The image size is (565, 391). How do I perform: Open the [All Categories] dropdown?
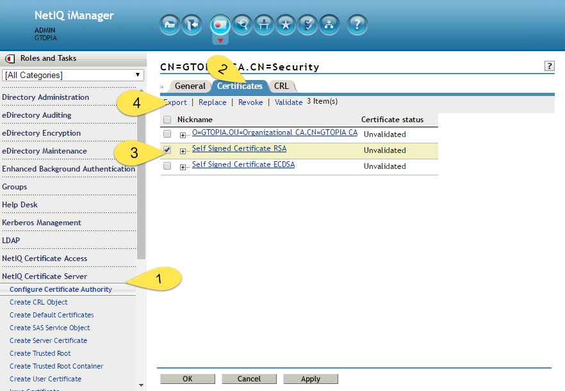pos(72,75)
